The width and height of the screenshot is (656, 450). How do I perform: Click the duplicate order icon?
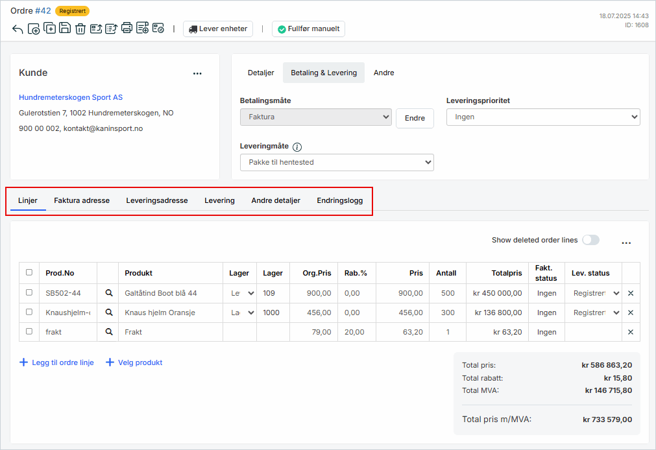click(49, 28)
